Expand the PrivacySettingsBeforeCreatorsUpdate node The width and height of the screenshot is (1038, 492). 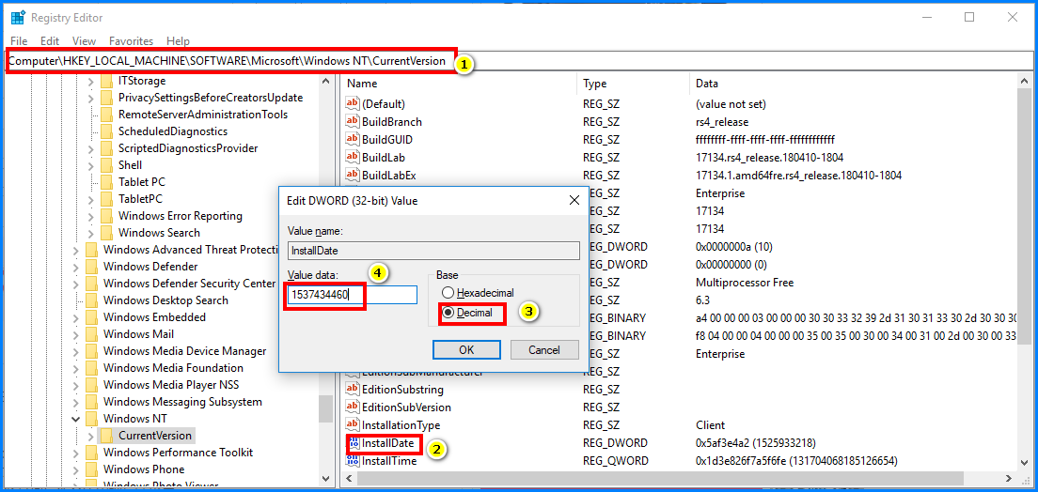tap(90, 98)
